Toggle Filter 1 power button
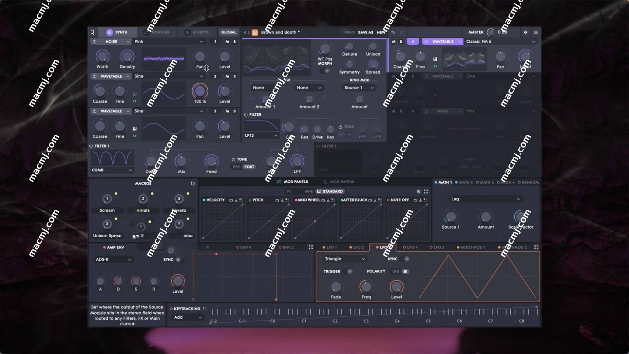629x354 pixels. 91,146
